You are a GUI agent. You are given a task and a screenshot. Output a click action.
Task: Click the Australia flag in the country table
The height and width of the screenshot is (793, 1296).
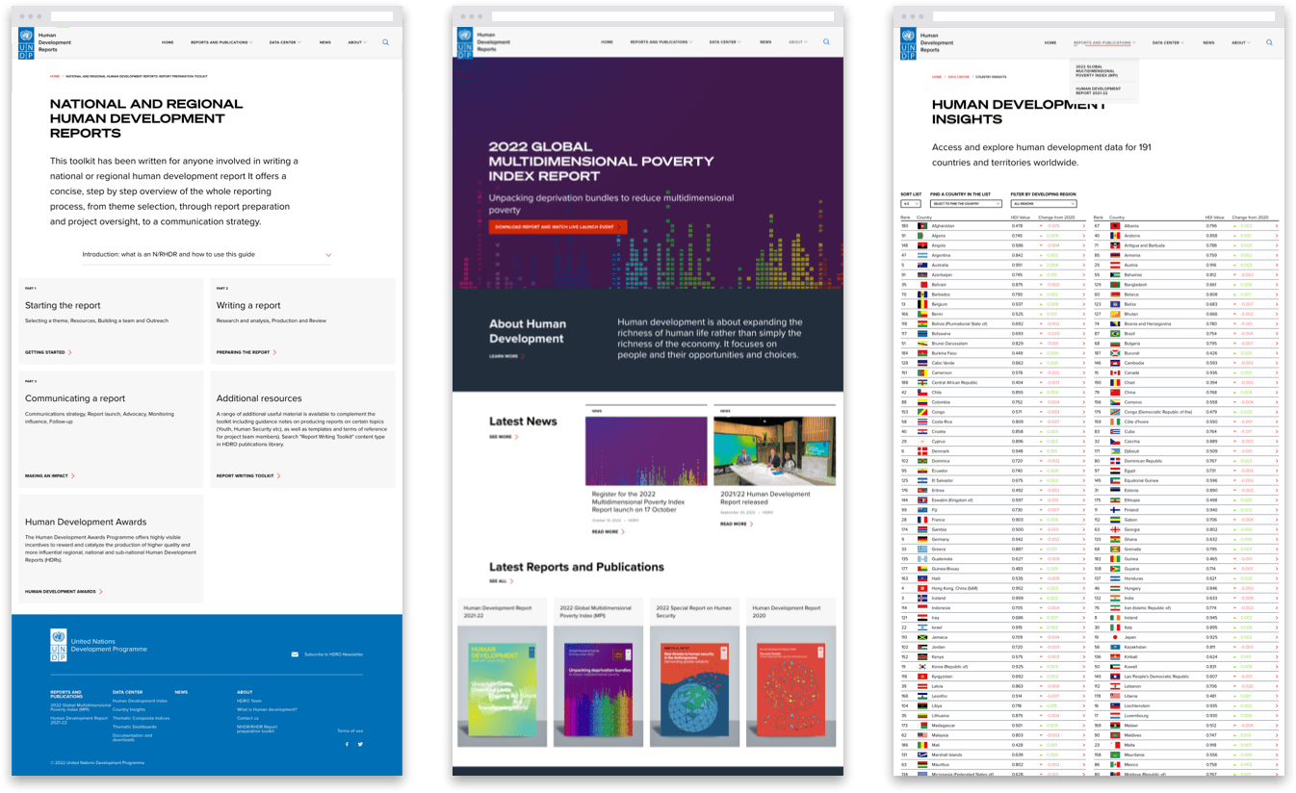(x=922, y=265)
